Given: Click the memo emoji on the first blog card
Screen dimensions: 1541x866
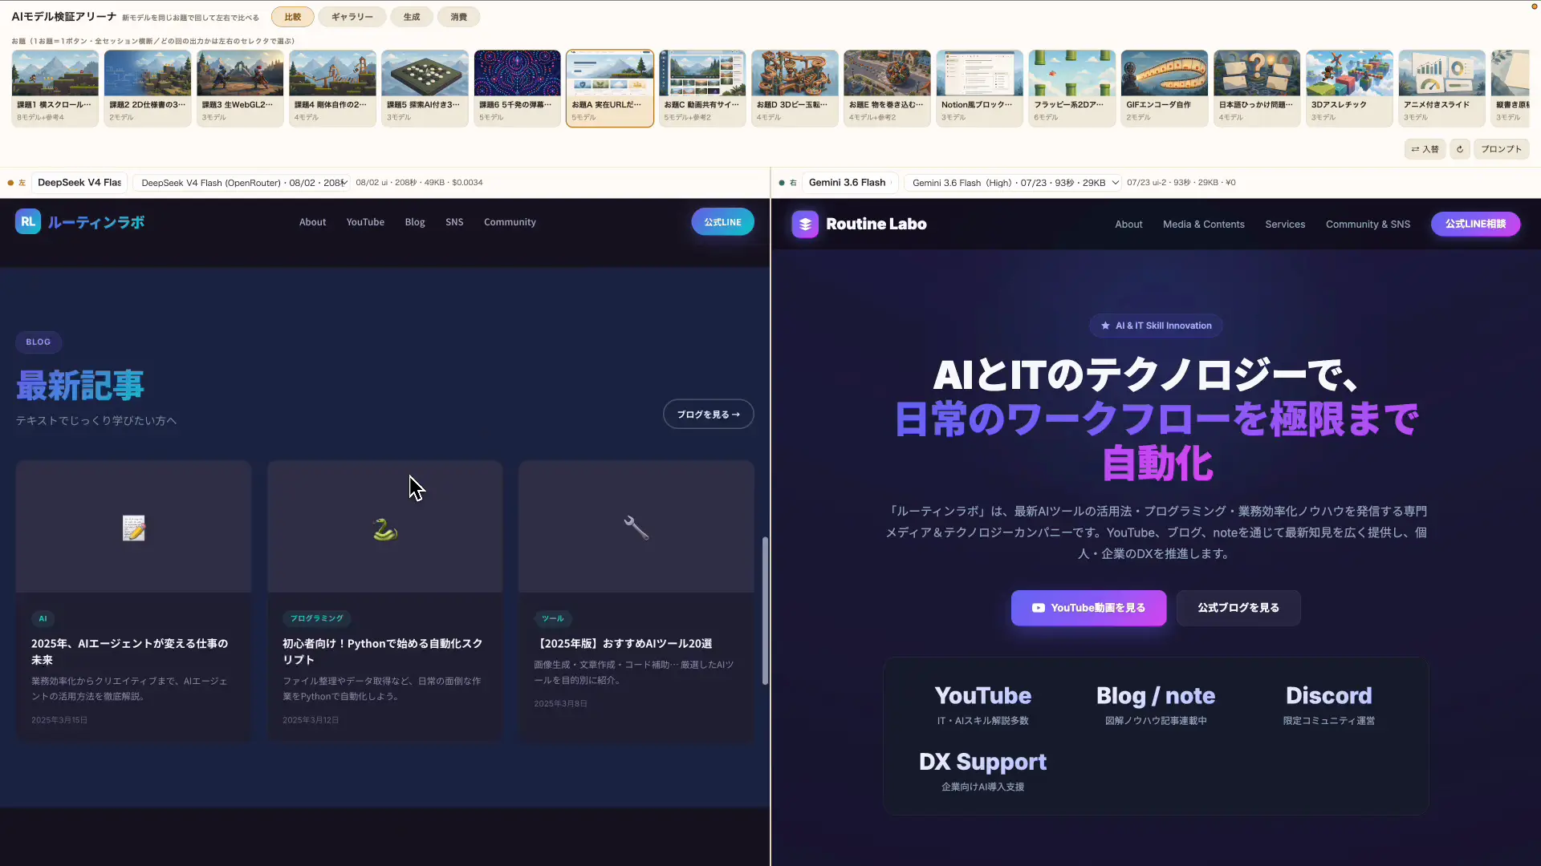Looking at the screenshot, I should (x=133, y=528).
